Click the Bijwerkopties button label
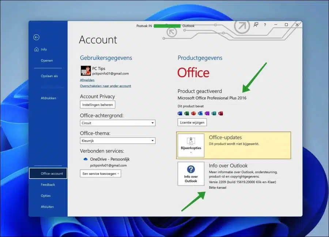Screen dimensions: 329x237 pyautogui.click(x=191, y=148)
